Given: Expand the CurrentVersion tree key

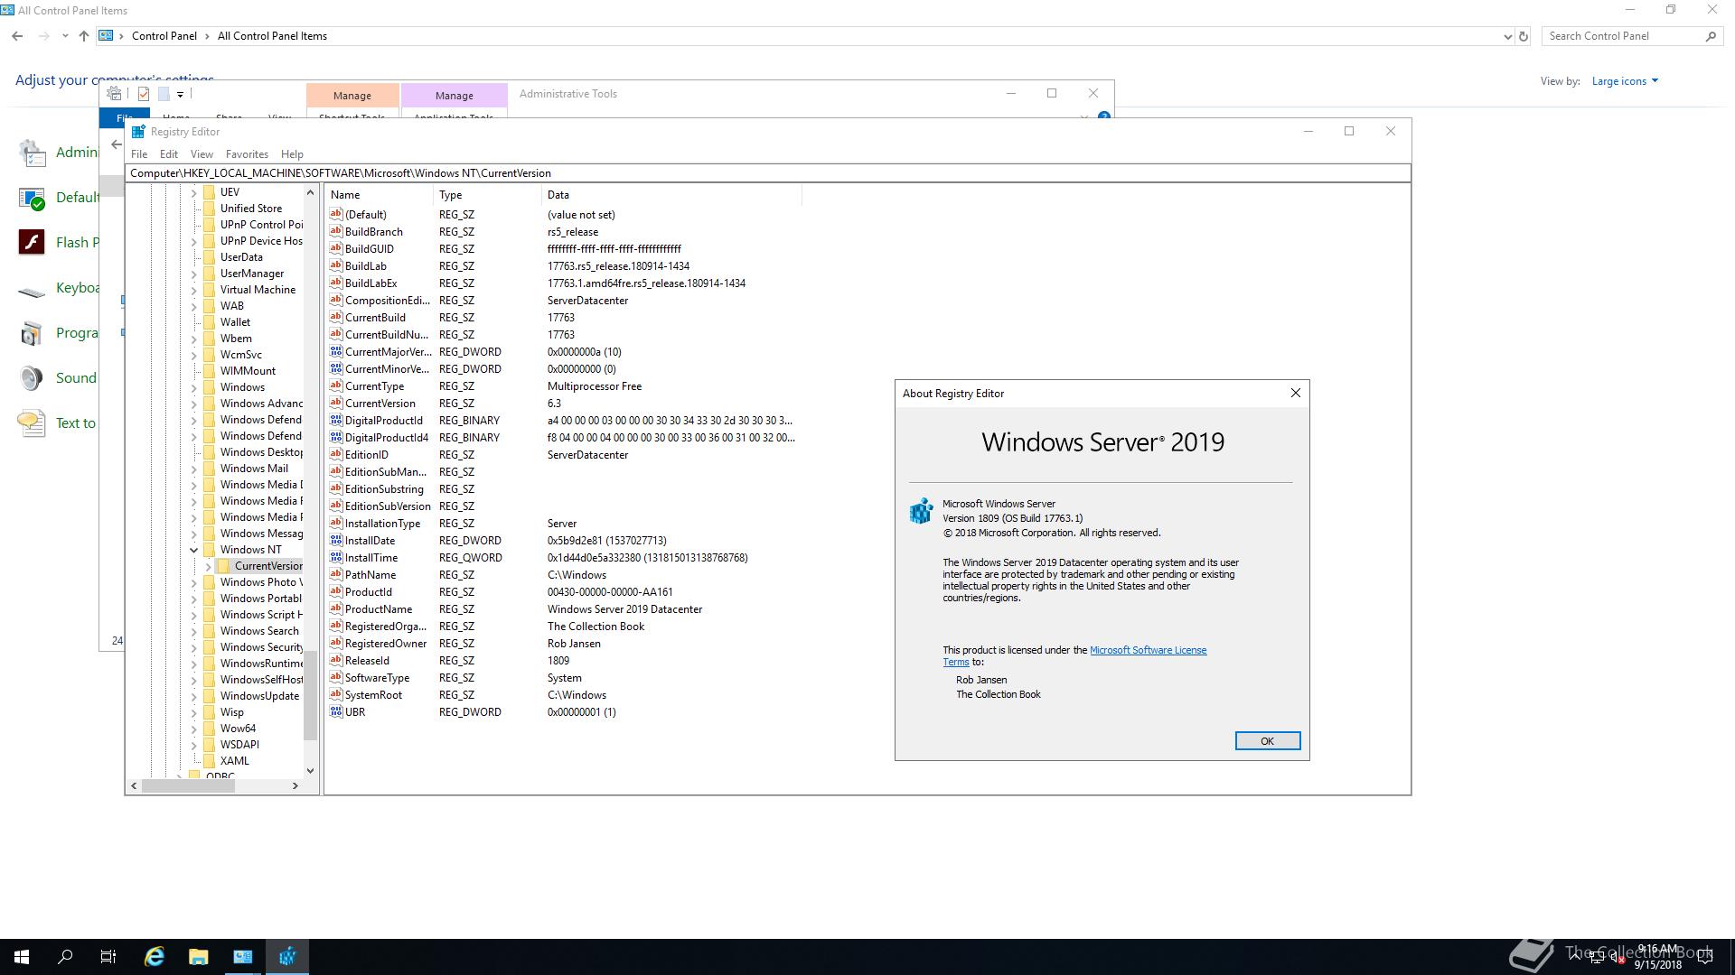Looking at the screenshot, I should click(209, 566).
